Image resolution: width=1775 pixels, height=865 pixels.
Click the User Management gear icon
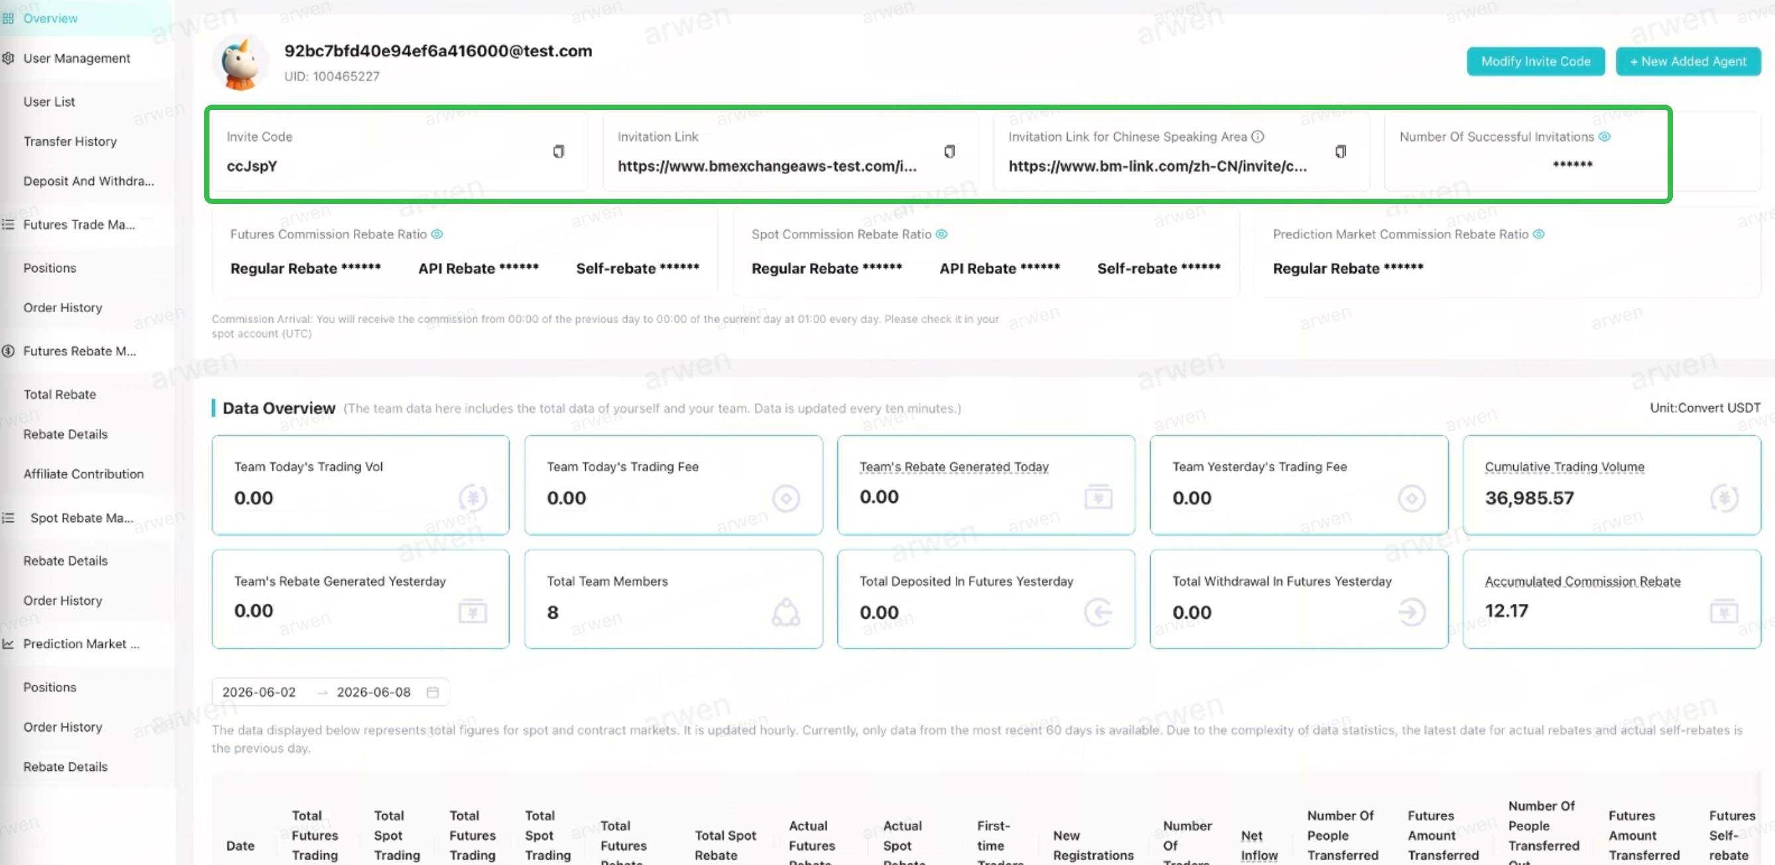[8, 58]
